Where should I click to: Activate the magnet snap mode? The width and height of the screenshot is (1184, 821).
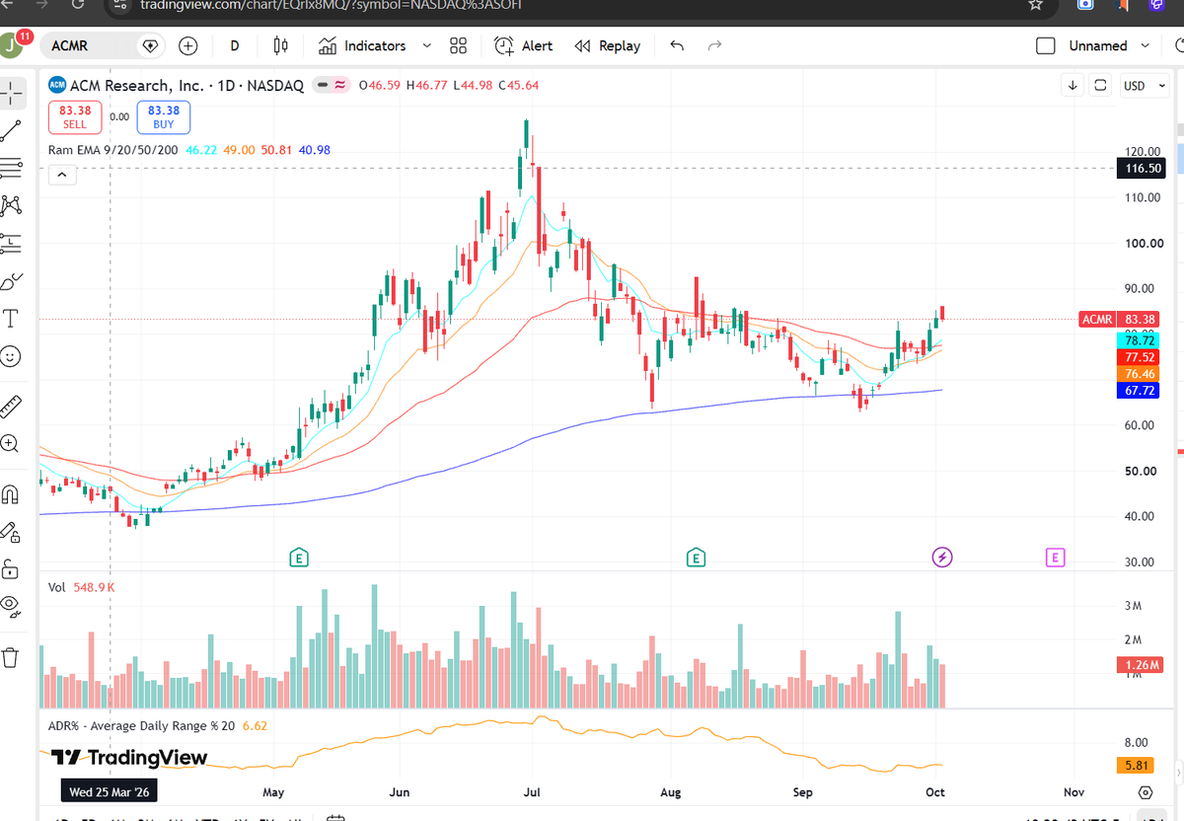(x=12, y=493)
